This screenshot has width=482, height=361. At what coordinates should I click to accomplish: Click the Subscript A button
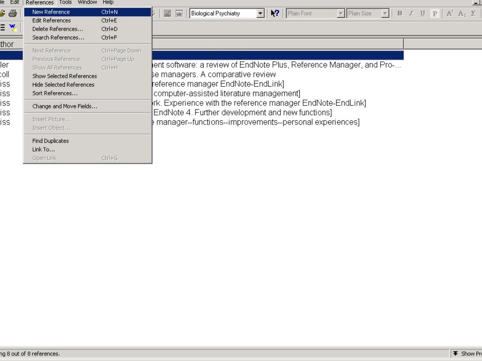pos(462,13)
